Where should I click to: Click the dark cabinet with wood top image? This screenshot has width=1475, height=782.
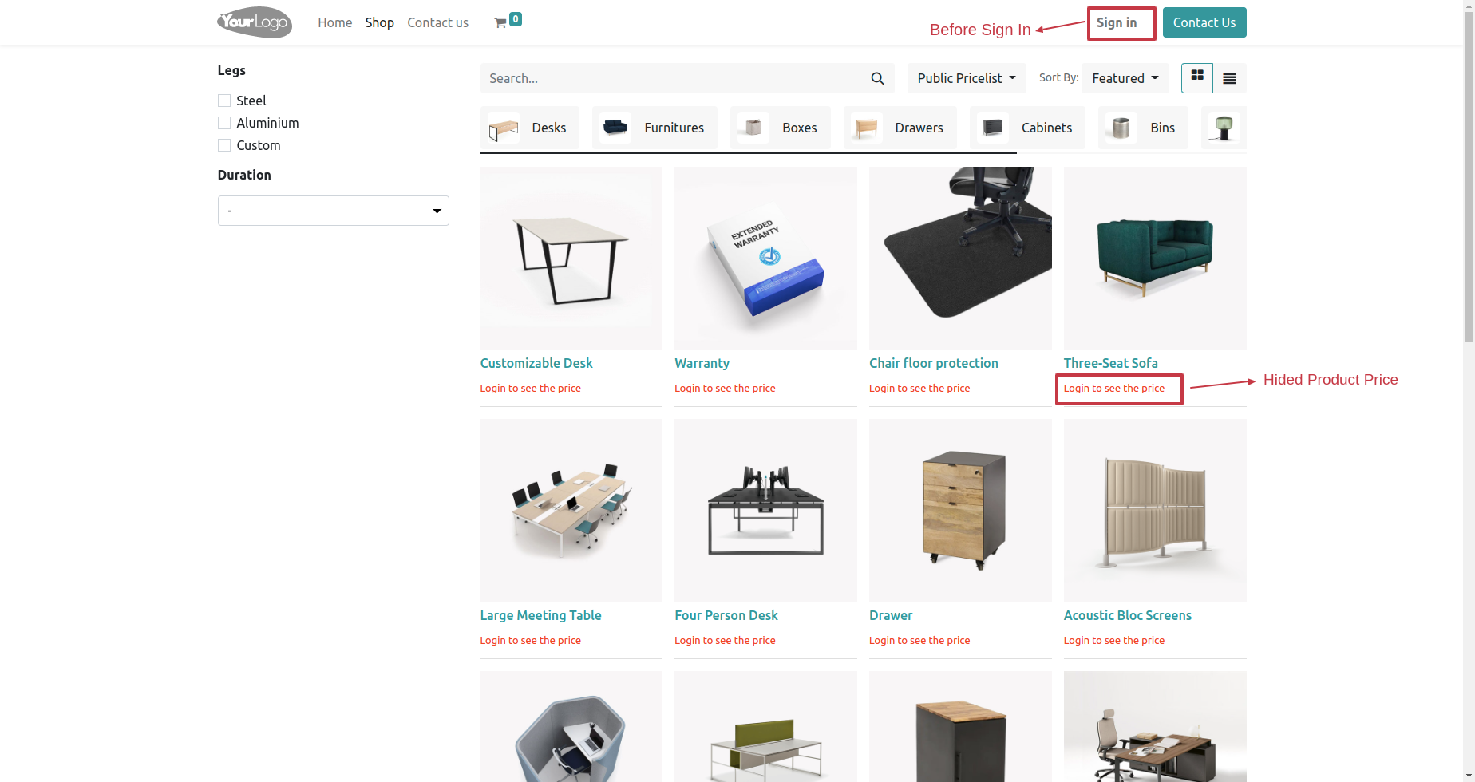[960, 726]
